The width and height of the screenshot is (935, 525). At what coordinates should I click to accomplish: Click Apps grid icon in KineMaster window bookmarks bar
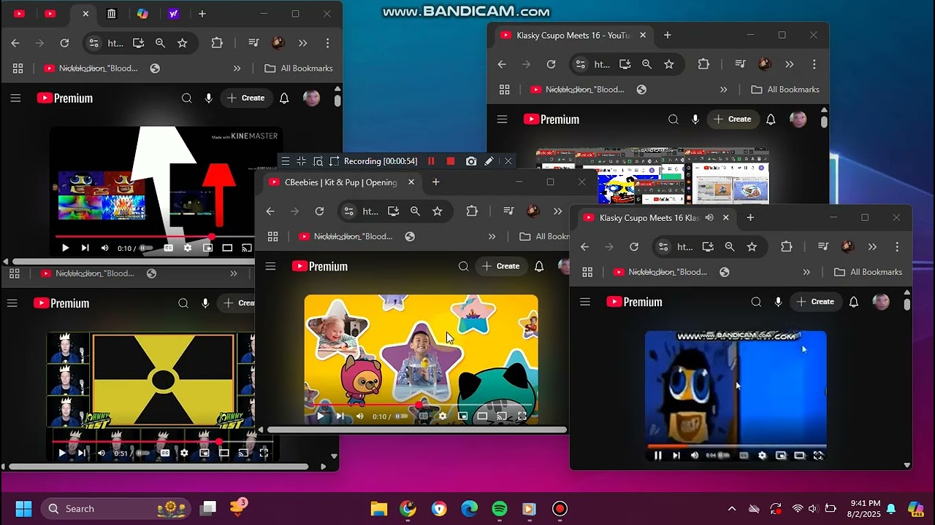pyautogui.click(x=18, y=69)
